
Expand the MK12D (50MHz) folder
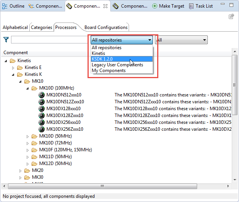[27, 164]
